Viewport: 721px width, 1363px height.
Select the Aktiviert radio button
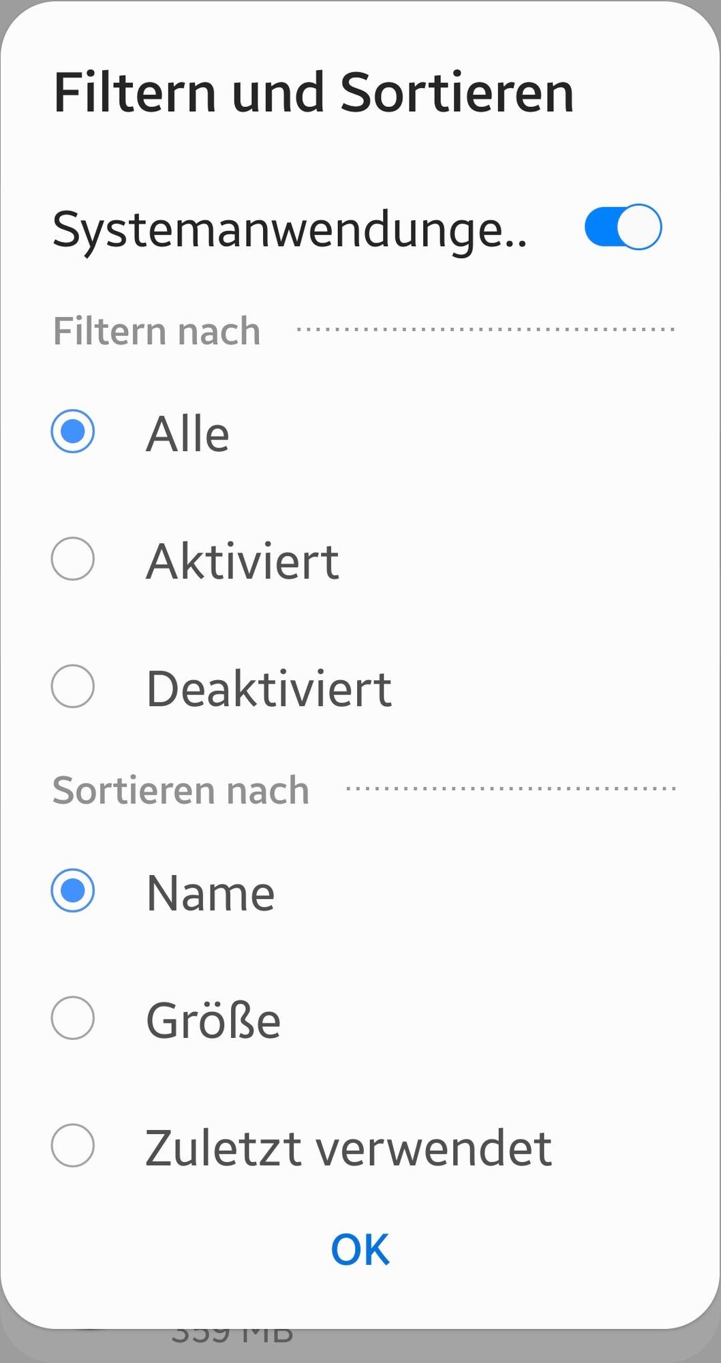coord(73,559)
